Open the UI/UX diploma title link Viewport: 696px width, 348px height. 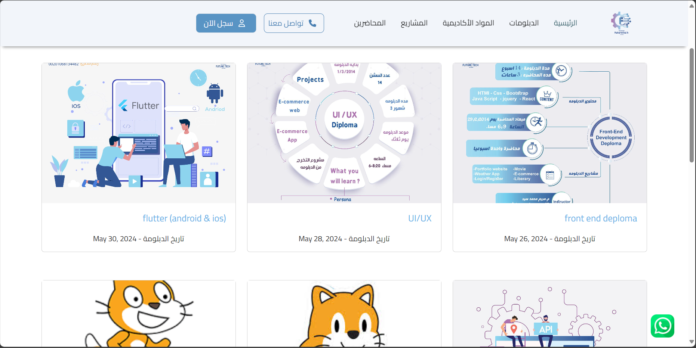tap(419, 218)
